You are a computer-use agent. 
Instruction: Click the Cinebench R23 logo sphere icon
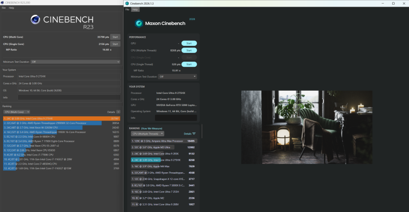pos(35,19)
